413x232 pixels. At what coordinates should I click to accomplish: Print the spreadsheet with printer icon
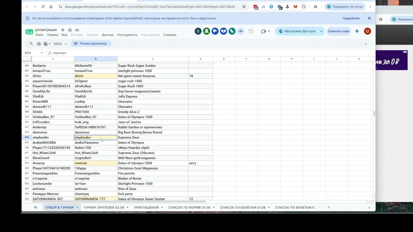[x=39, y=43]
